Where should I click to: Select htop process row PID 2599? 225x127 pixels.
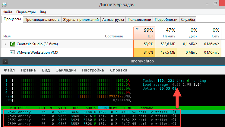tap(92, 124)
